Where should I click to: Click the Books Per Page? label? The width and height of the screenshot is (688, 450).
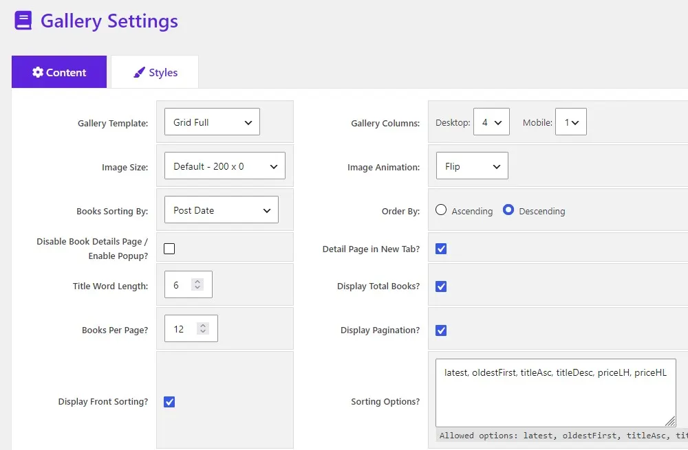(x=115, y=330)
